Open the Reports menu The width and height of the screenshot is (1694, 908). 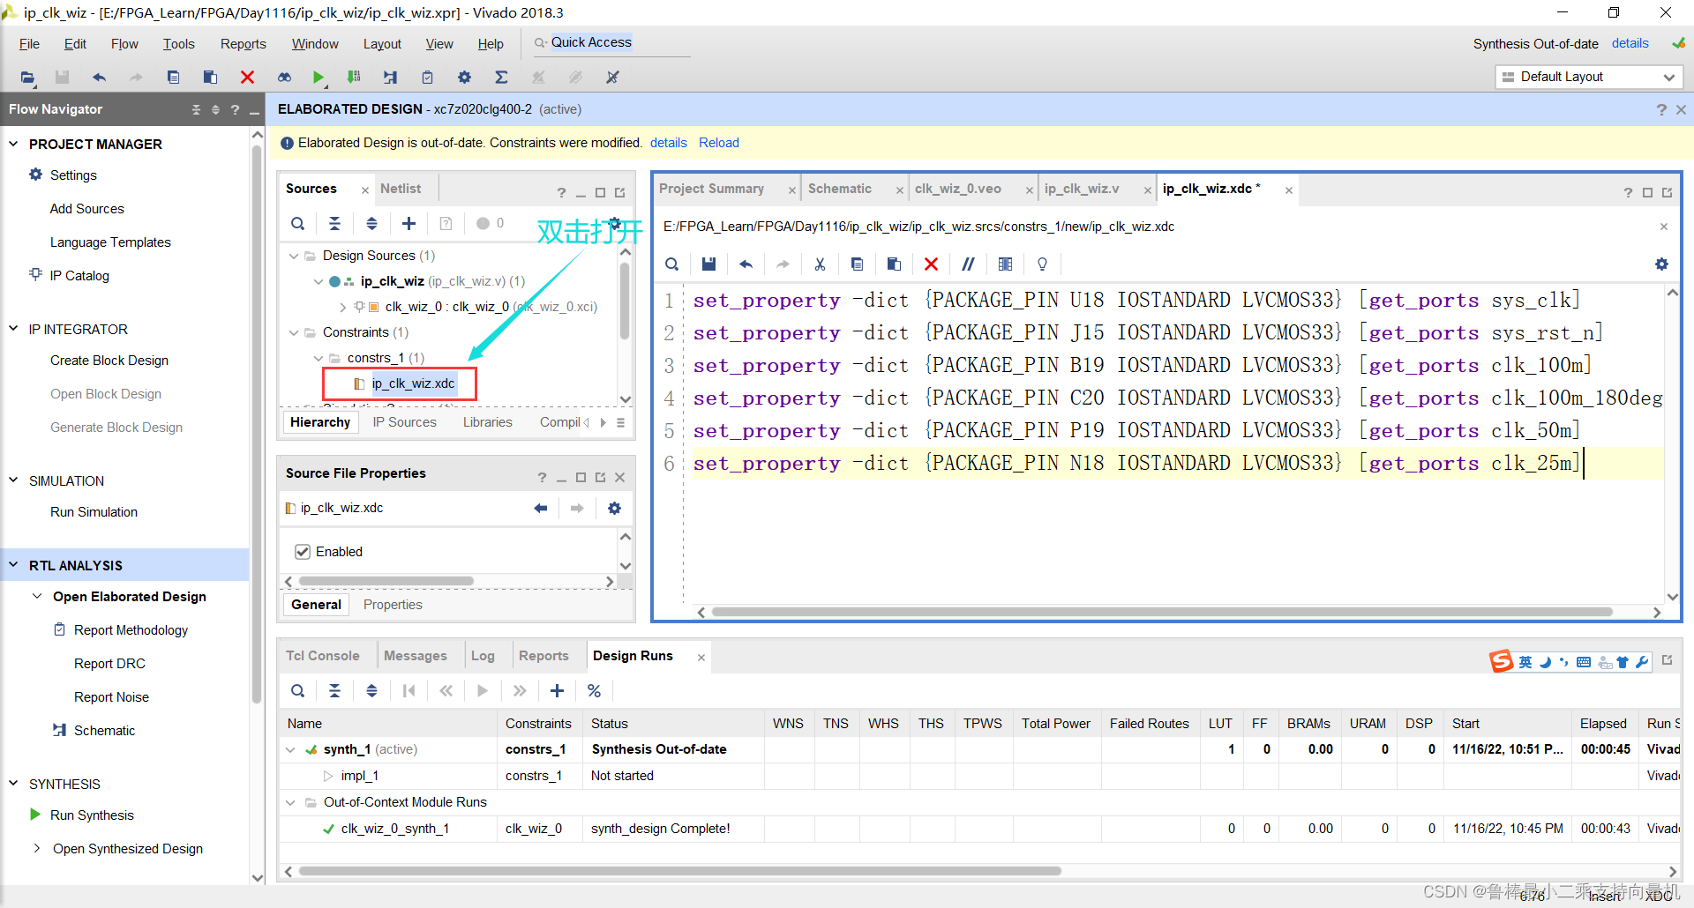243,44
